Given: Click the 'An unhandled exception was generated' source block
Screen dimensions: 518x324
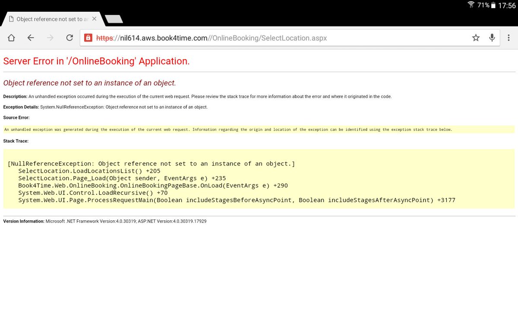Looking at the screenshot, I should tap(259, 130).
